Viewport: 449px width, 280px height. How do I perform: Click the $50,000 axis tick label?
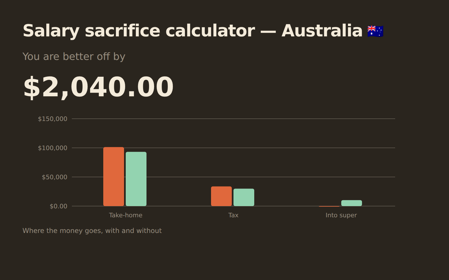55,177
